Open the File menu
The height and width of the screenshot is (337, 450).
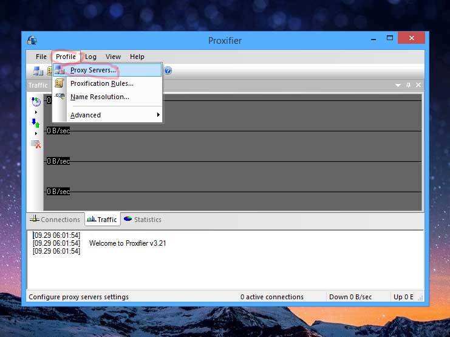pyautogui.click(x=41, y=57)
